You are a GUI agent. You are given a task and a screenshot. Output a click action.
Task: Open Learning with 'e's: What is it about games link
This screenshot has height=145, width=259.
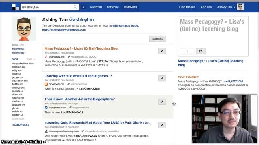[x=78, y=76]
